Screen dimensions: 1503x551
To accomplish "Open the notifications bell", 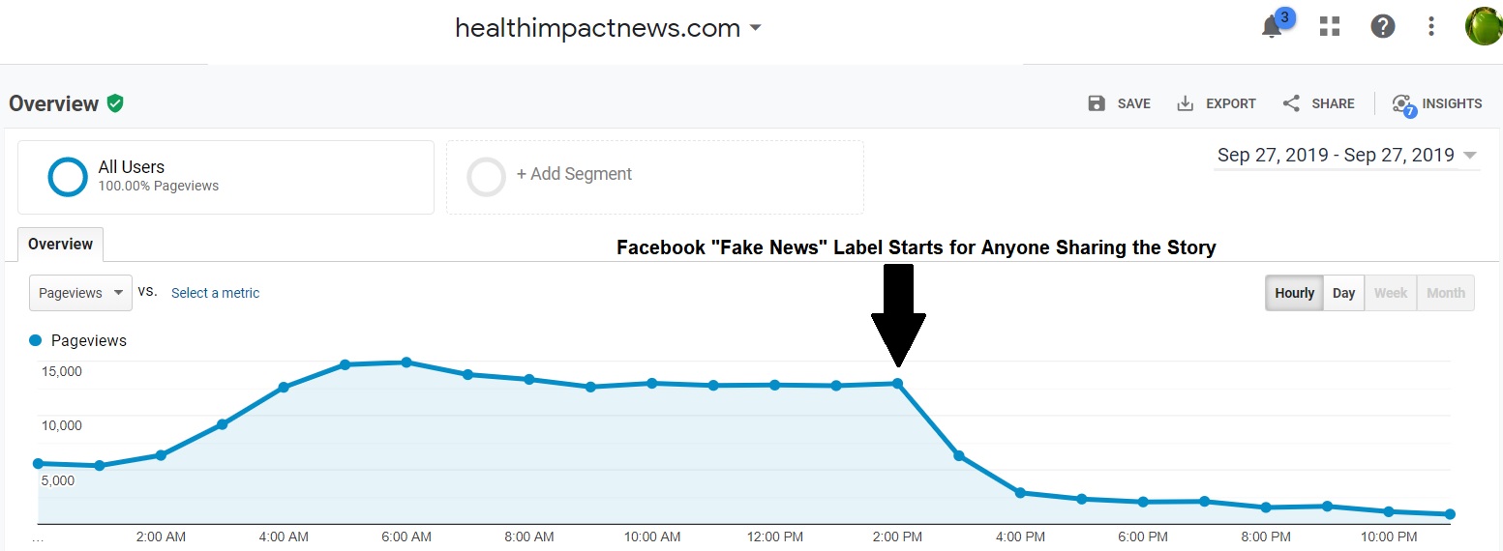I will [x=1273, y=27].
